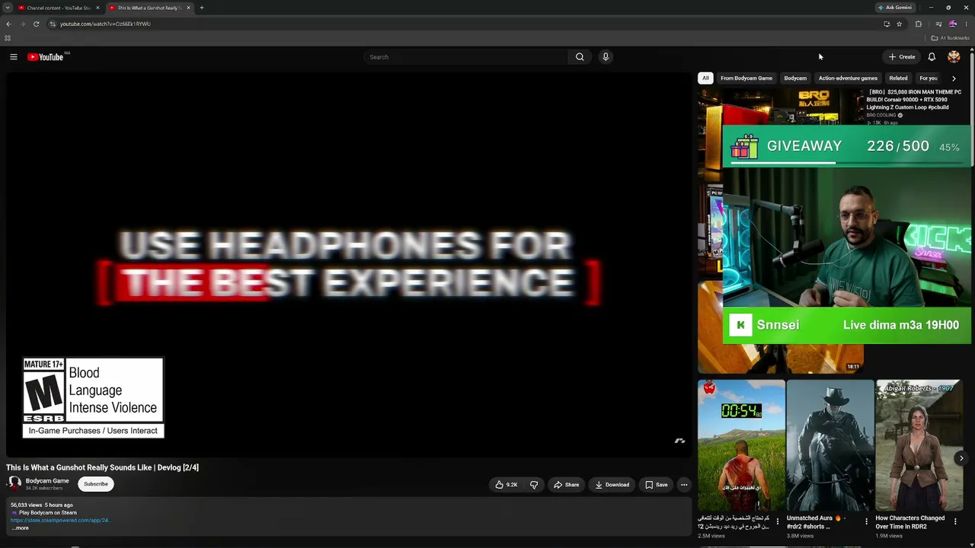Open the Abigail Roberts short thumbnail
Image resolution: width=975 pixels, height=548 pixels.
[919, 445]
